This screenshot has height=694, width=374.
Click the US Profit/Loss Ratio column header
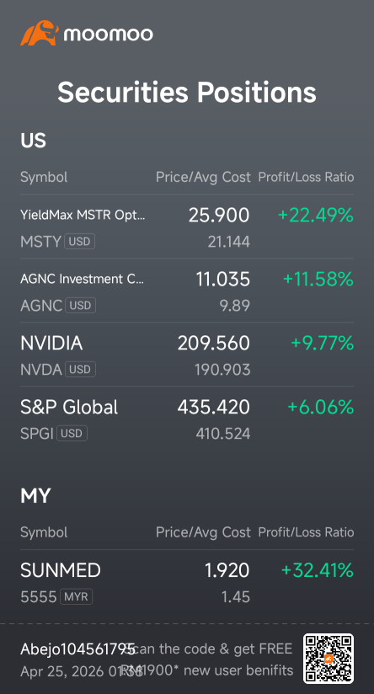click(x=306, y=178)
